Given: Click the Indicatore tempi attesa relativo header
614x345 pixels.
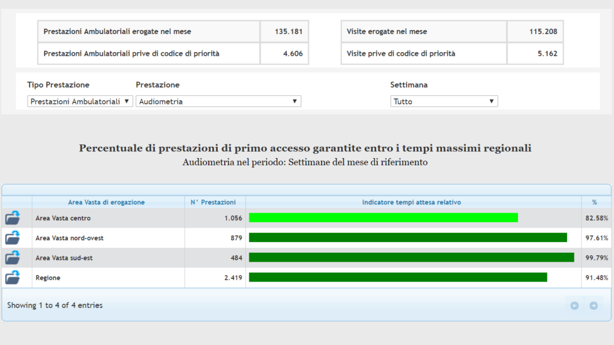Looking at the screenshot, I should (x=413, y=202).
